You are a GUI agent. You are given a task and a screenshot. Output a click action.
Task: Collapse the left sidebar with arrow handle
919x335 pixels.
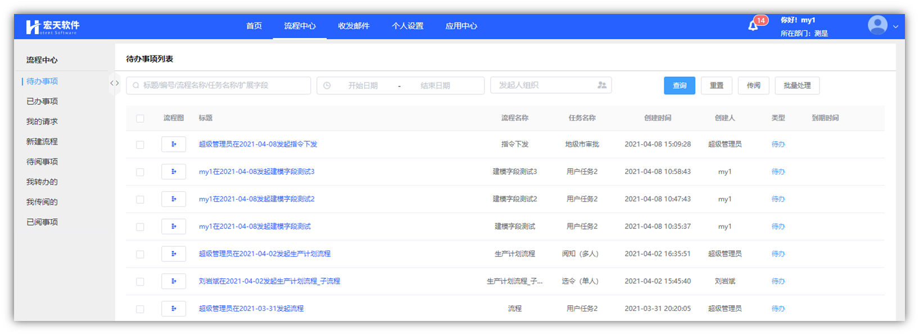click(x=114, y=83)
